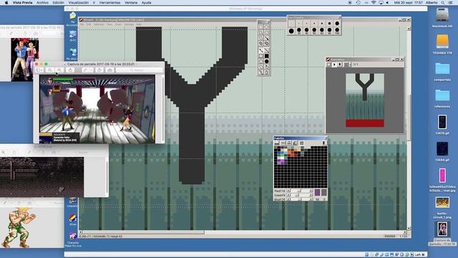This screenshot has width=458, height=258.
Task: Choose the outlined rectangle shape tool
Action: click(x=260, y=56)
